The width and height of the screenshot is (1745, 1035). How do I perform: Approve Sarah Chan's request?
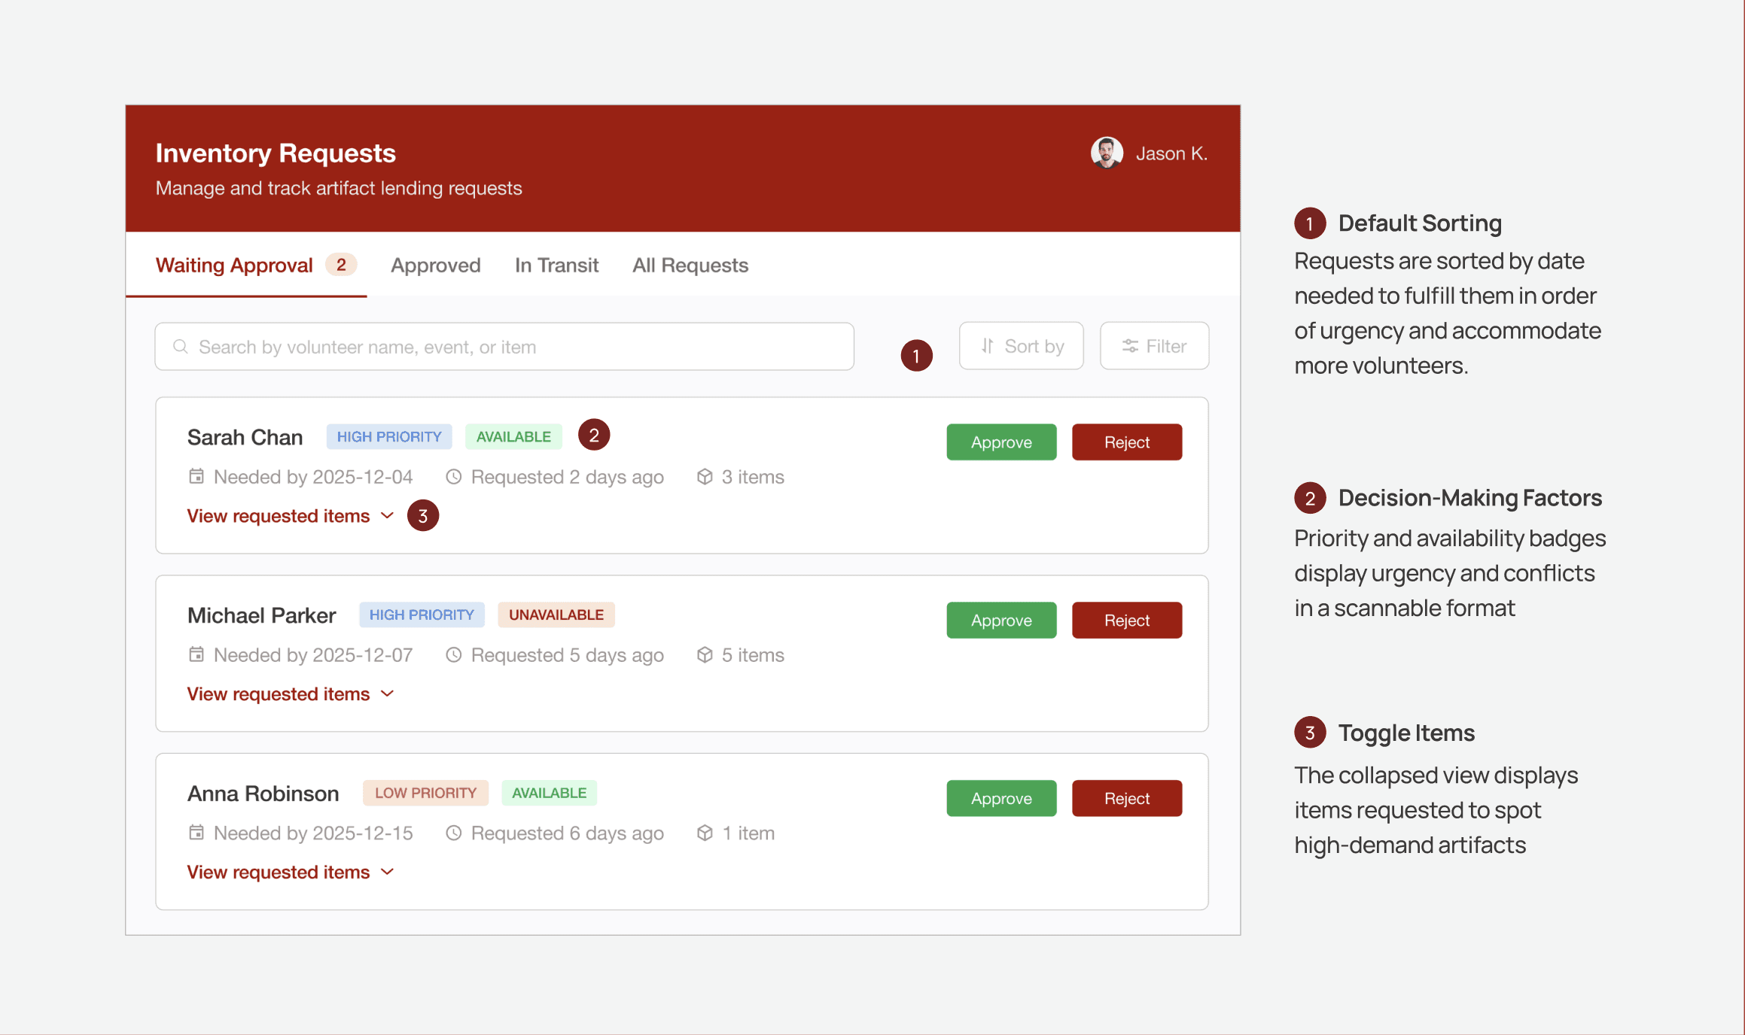click(1001, 442)
